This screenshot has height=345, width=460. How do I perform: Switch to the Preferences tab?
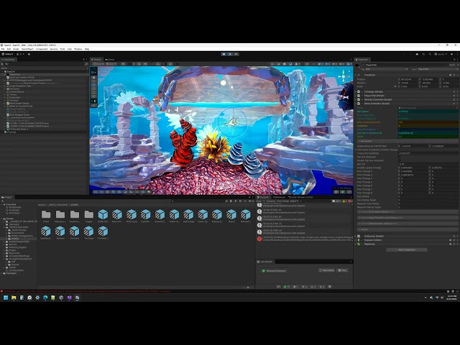(x=280, y=197)
